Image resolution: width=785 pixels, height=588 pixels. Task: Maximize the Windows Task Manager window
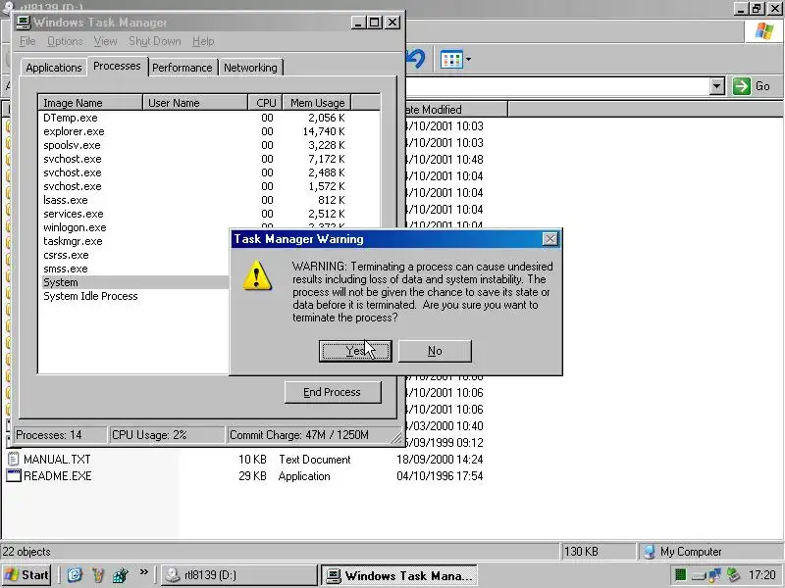click(375, 23)
